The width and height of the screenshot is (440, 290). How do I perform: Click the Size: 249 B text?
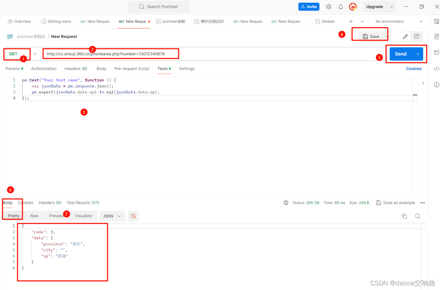tap(359, 203)
